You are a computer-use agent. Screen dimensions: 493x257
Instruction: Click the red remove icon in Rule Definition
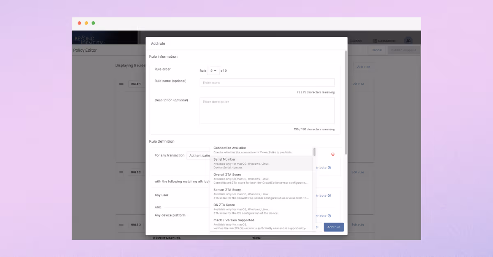click(x=333, y=154)
